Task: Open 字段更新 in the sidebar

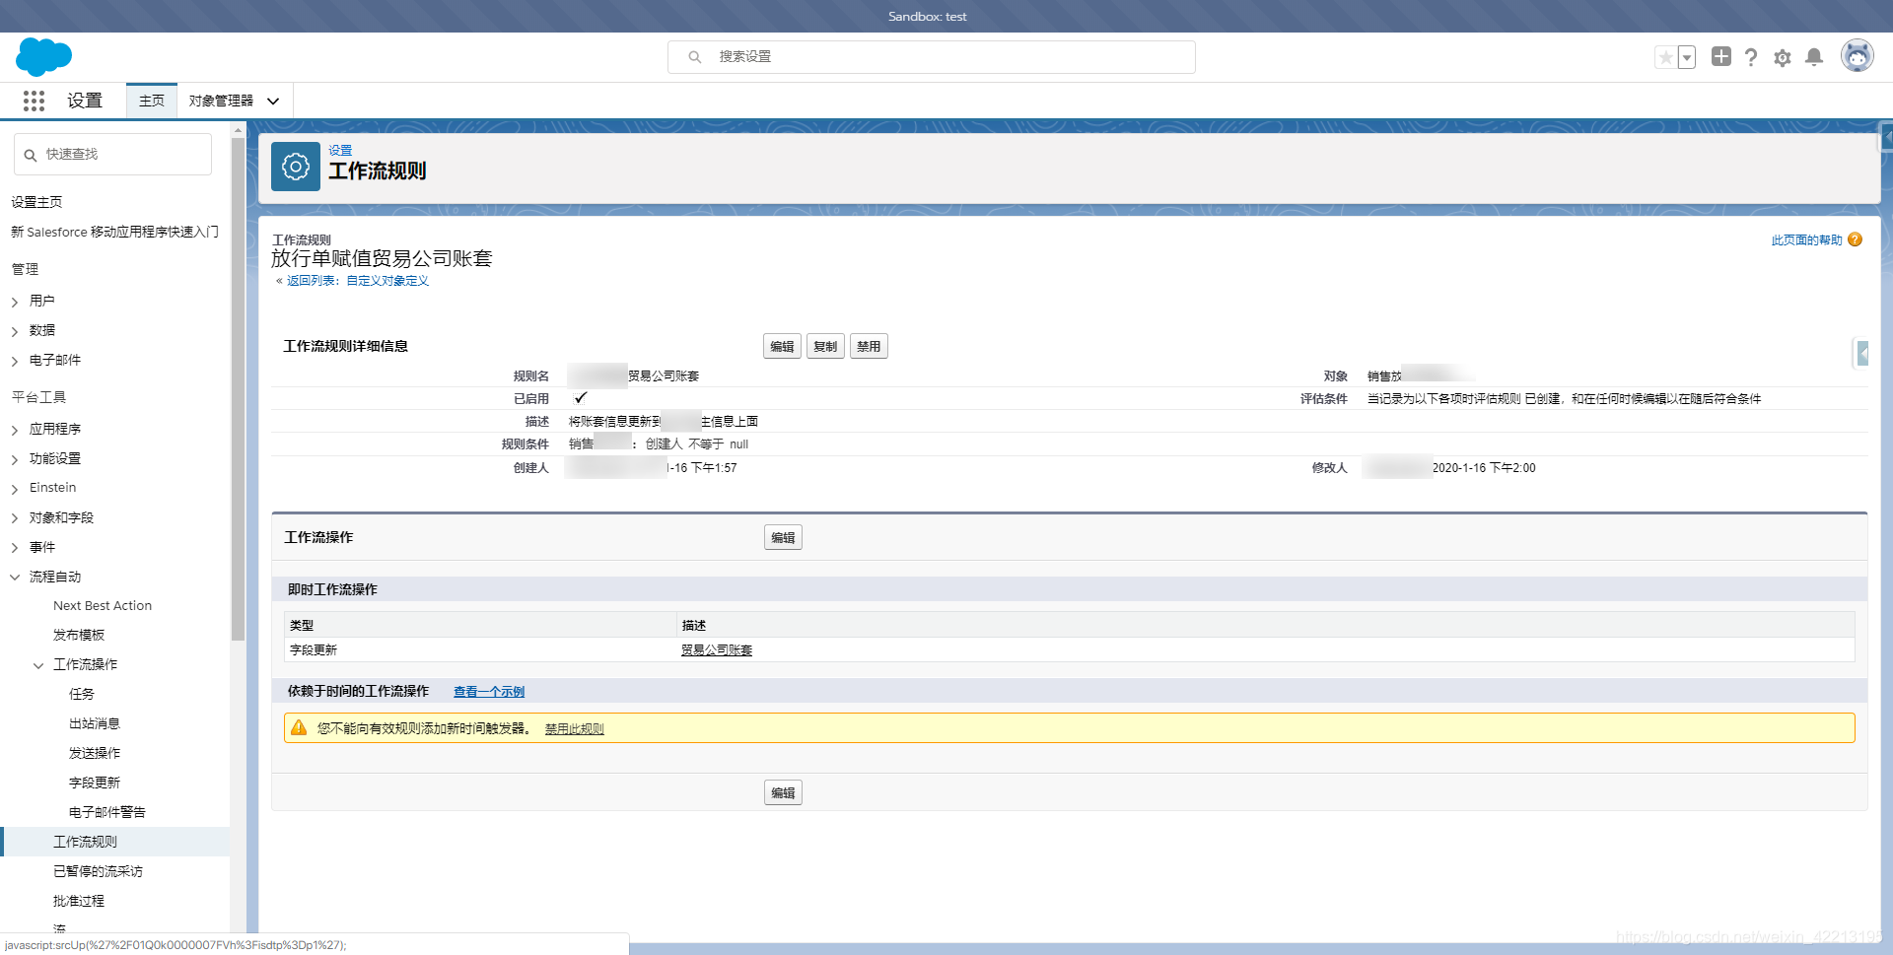Action: point(95,783)
